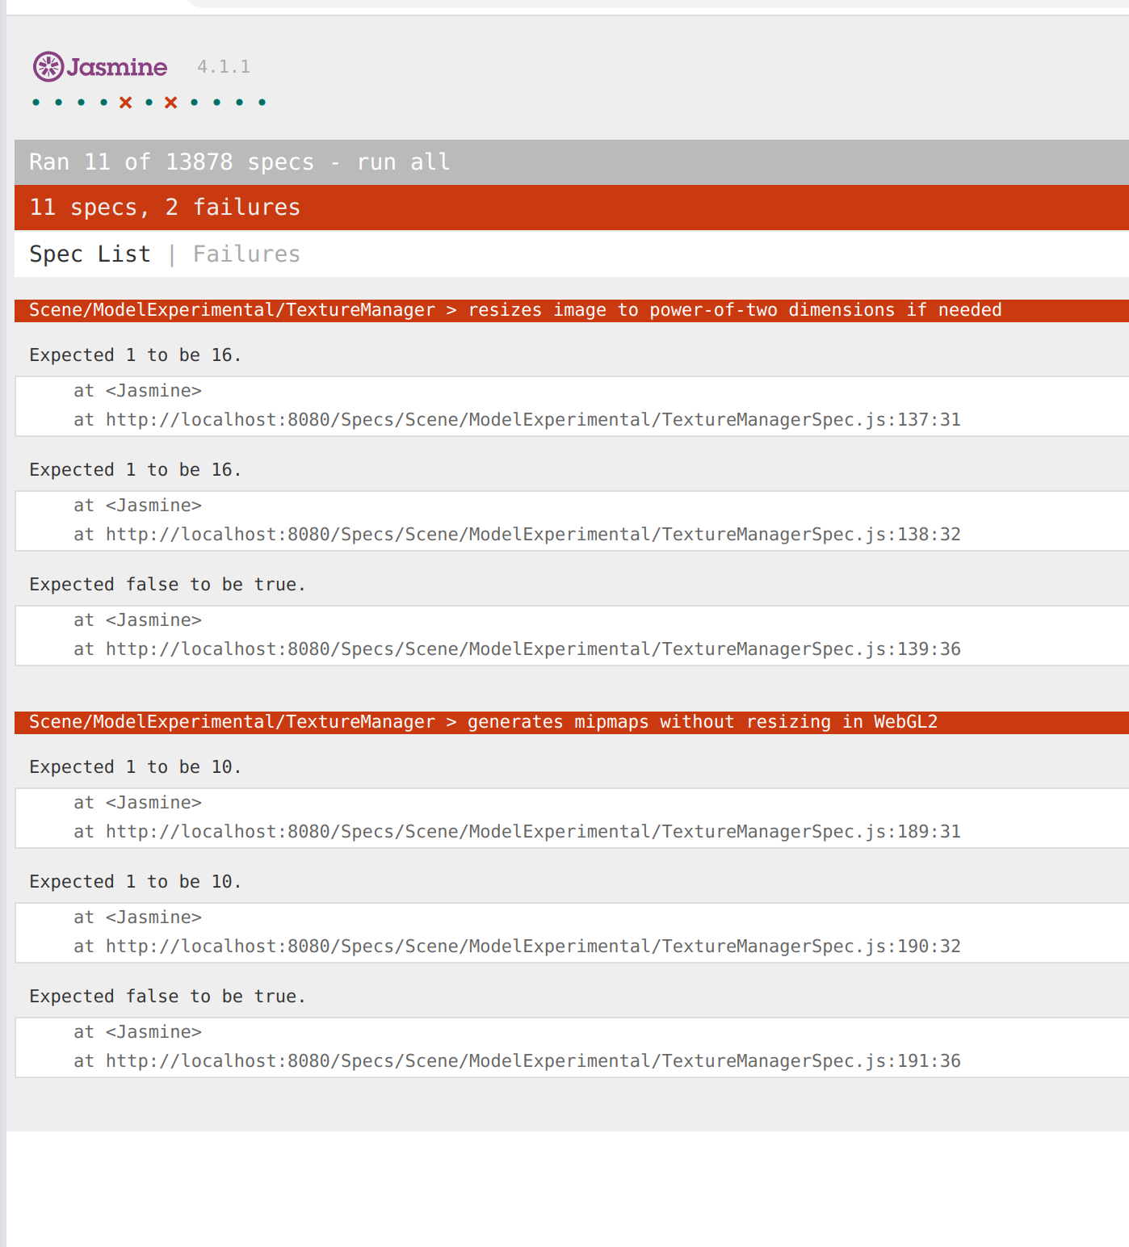The height and width of the screenshot is (1247, 1129).
Task: Click the stack trace line ending TextureManagerSpec.js:189:31
Action: pyautogui.click(x=517, y=832)
